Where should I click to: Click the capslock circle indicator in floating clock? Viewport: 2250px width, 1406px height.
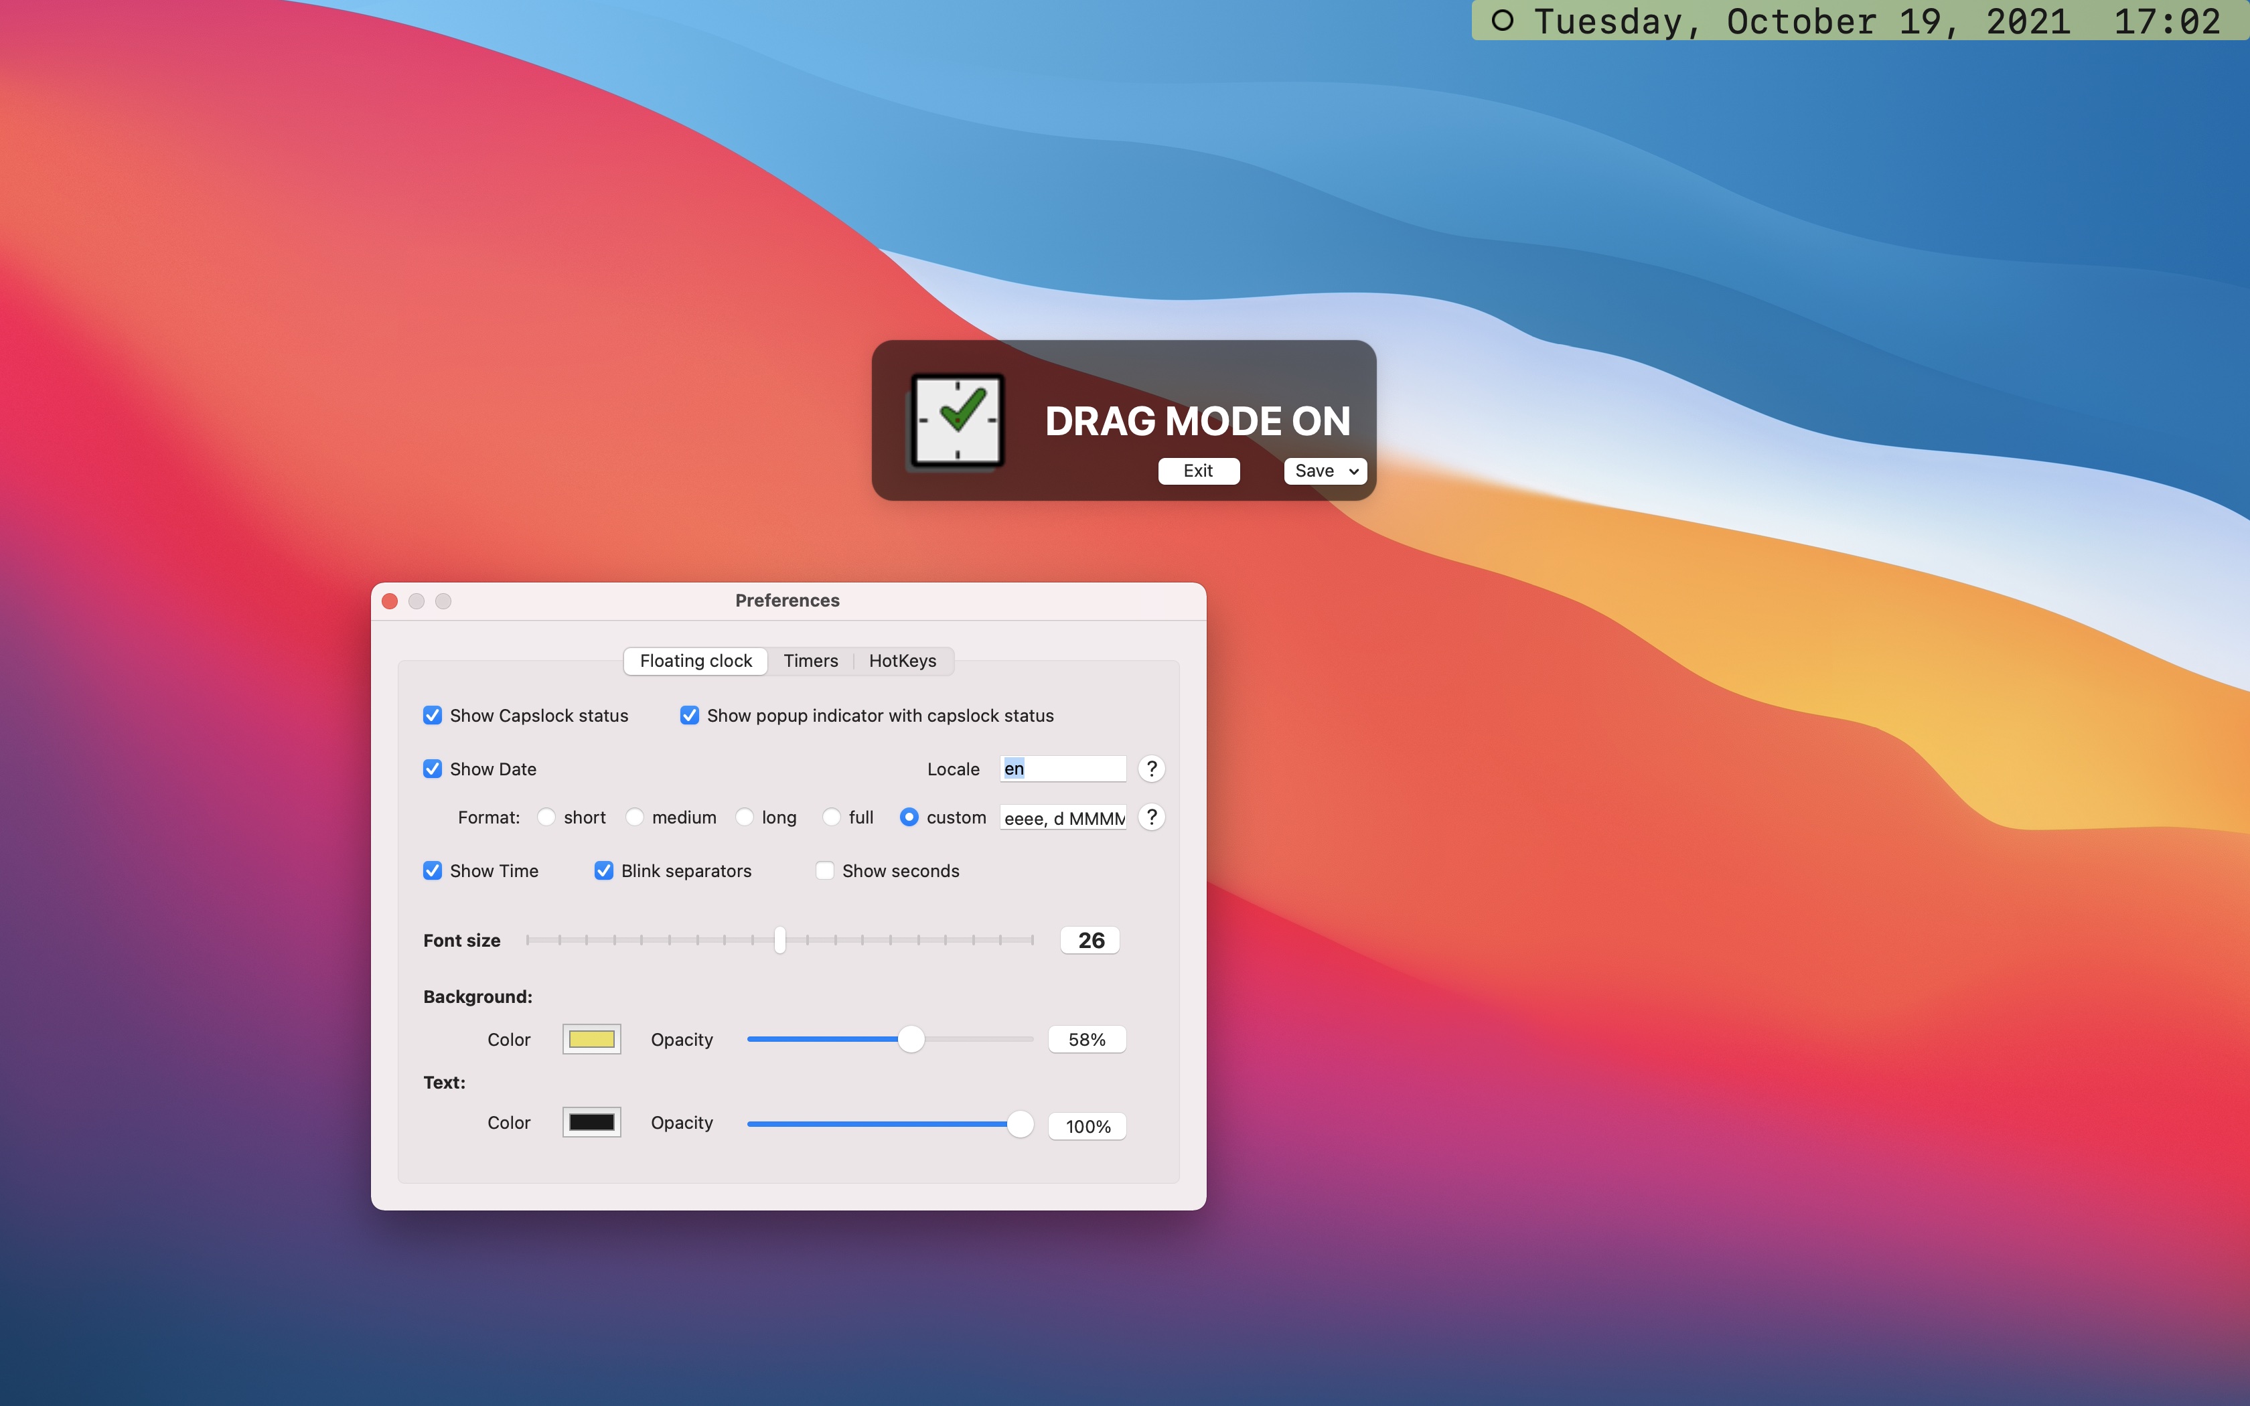pos(1503,21)
